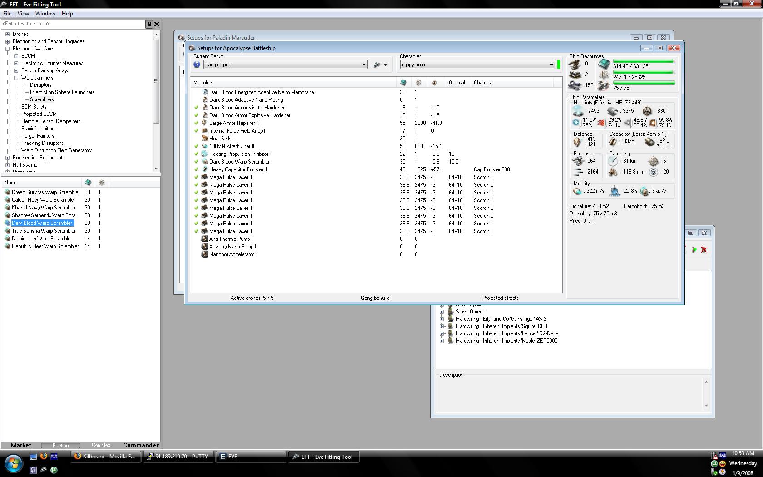Viewport: 763px width, 477px height.
Task: Toggle the fitted Dark Blood Warp Scrambler checkmark
Action: click(x=197, y=162)
